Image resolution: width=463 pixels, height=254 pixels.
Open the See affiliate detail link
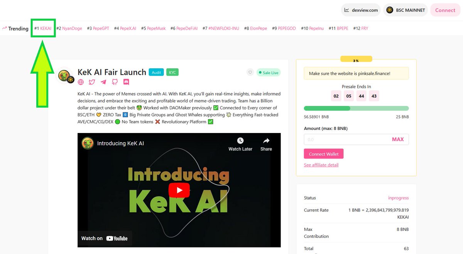point(321,165)
